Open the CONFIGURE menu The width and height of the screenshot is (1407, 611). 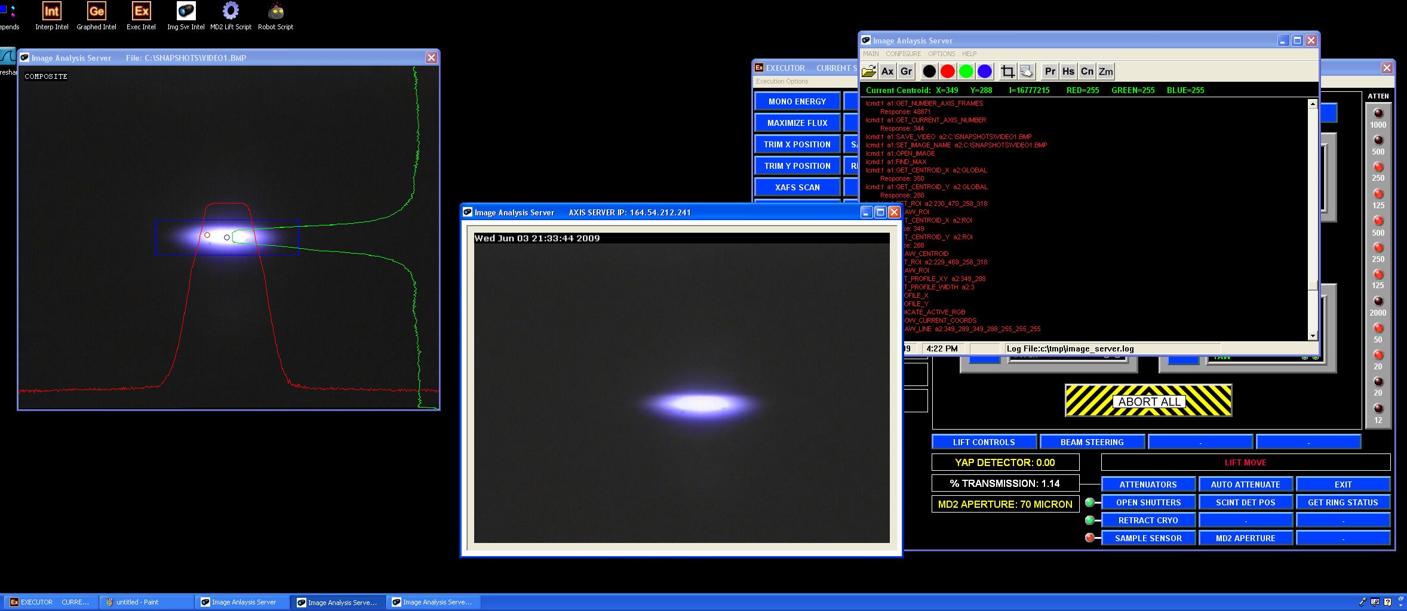click(x=903, y=54)
